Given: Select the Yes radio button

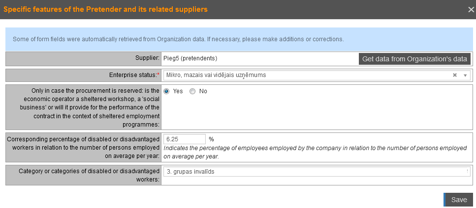Looking at the screenshot, I should coord(166,91).
